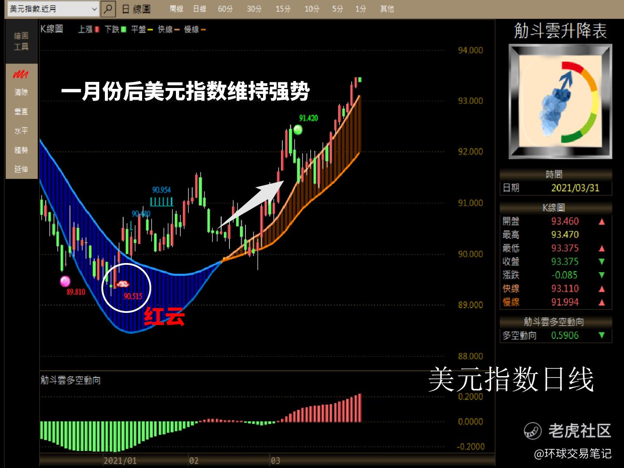Click the 收盤 row price value
This screenshot has width=624, height=468.
click(565, 262)
